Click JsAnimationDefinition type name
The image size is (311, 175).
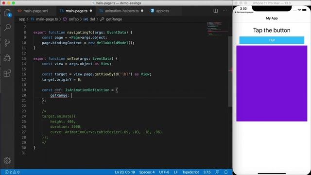click(87, 90)
